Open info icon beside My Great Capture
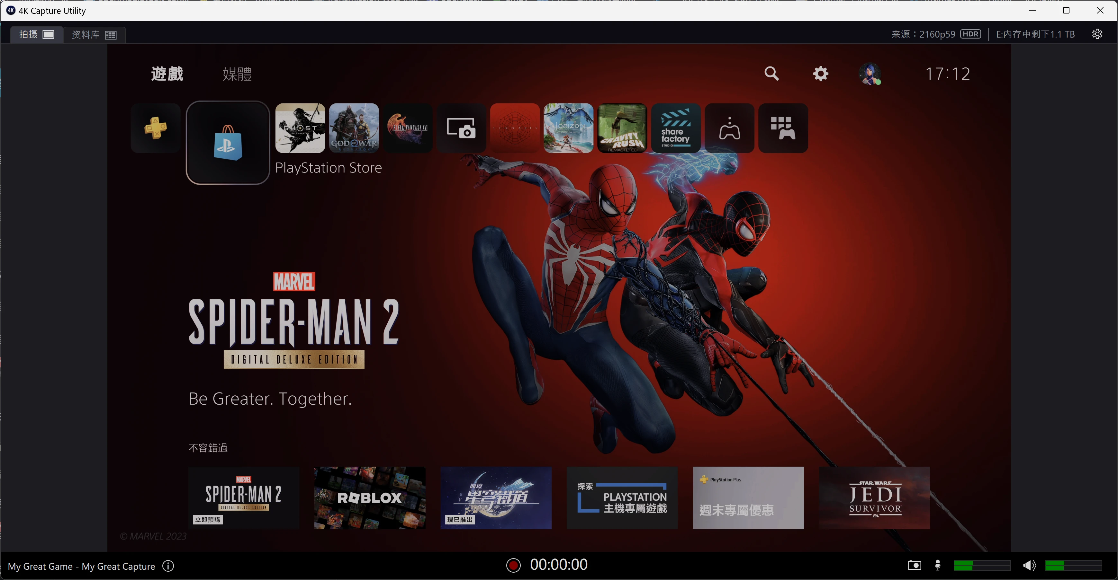This screenshot has height=580, width=1118. 168,566
